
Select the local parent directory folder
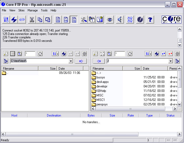[x=5, y=73]
